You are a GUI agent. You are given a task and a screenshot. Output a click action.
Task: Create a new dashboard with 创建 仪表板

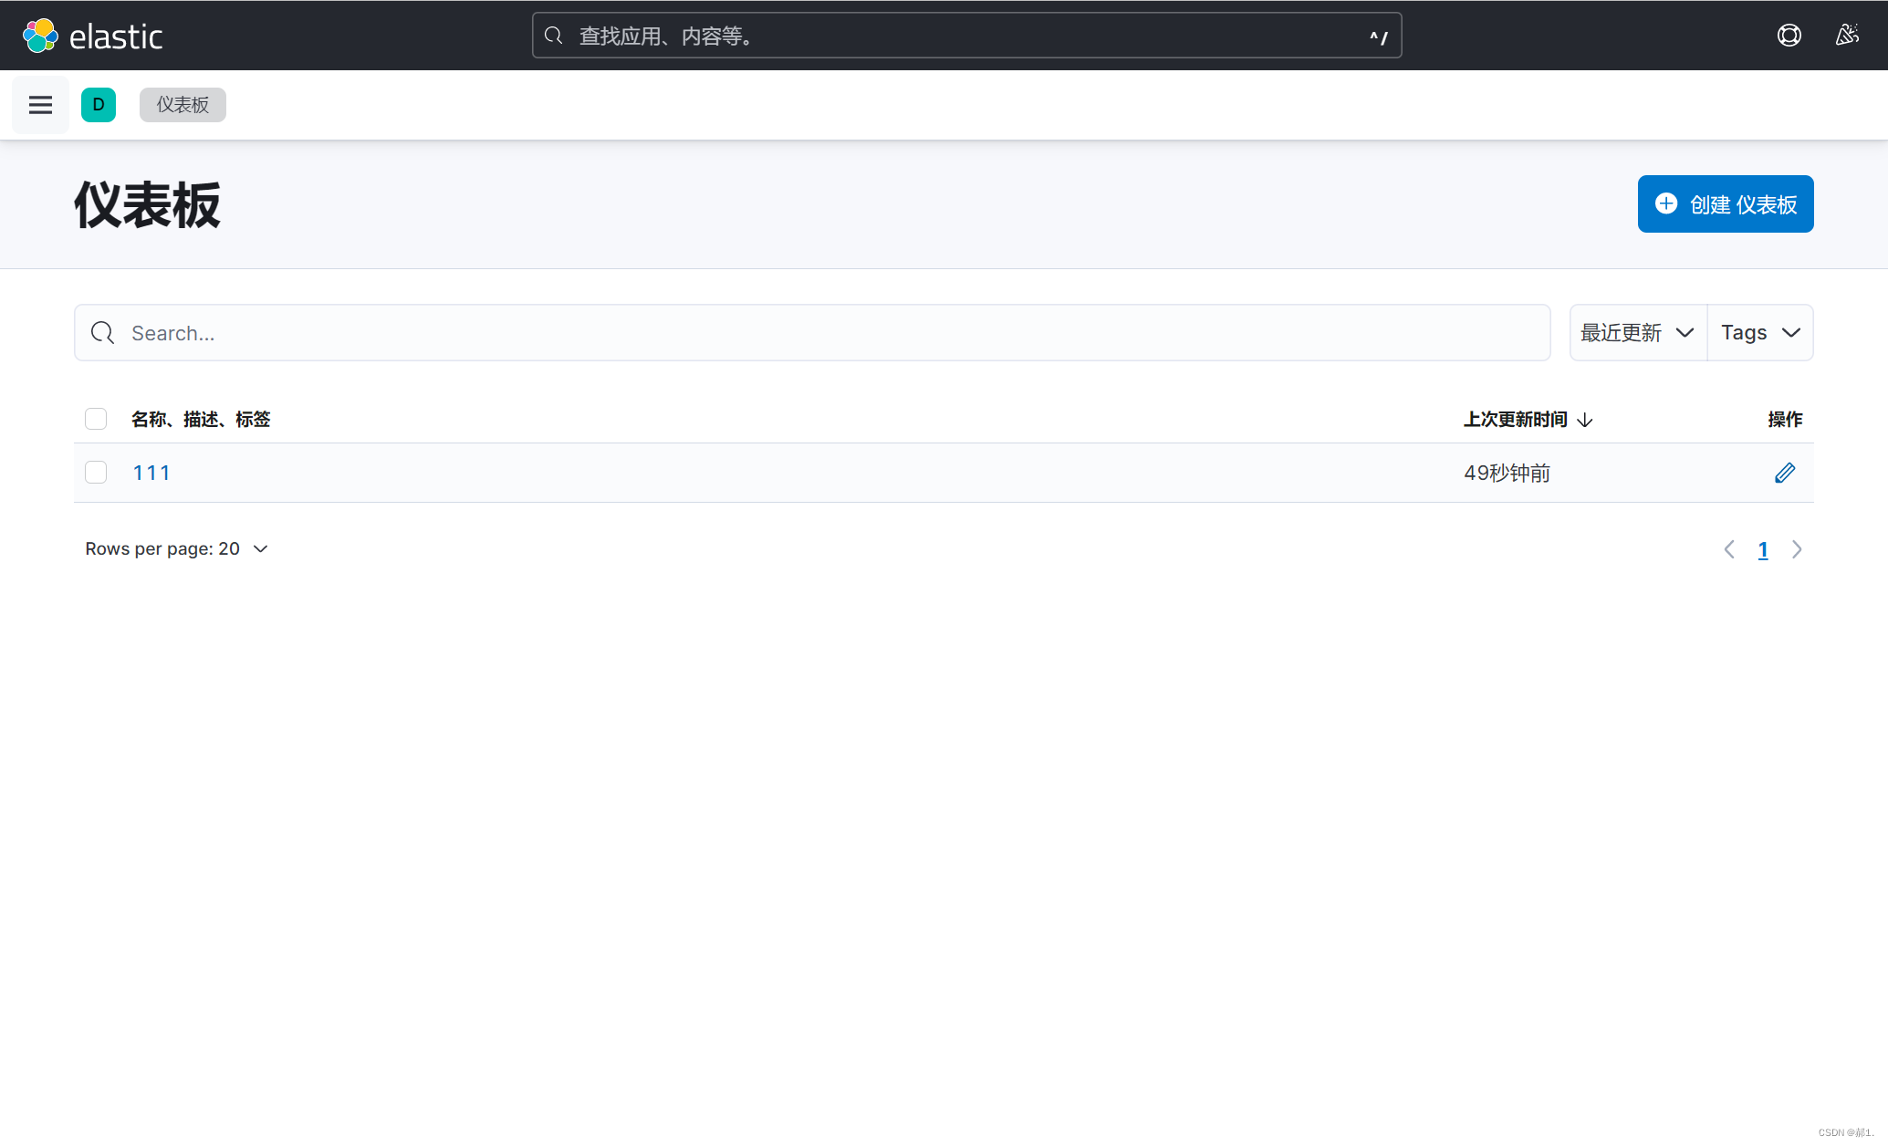pos(1726,204)
